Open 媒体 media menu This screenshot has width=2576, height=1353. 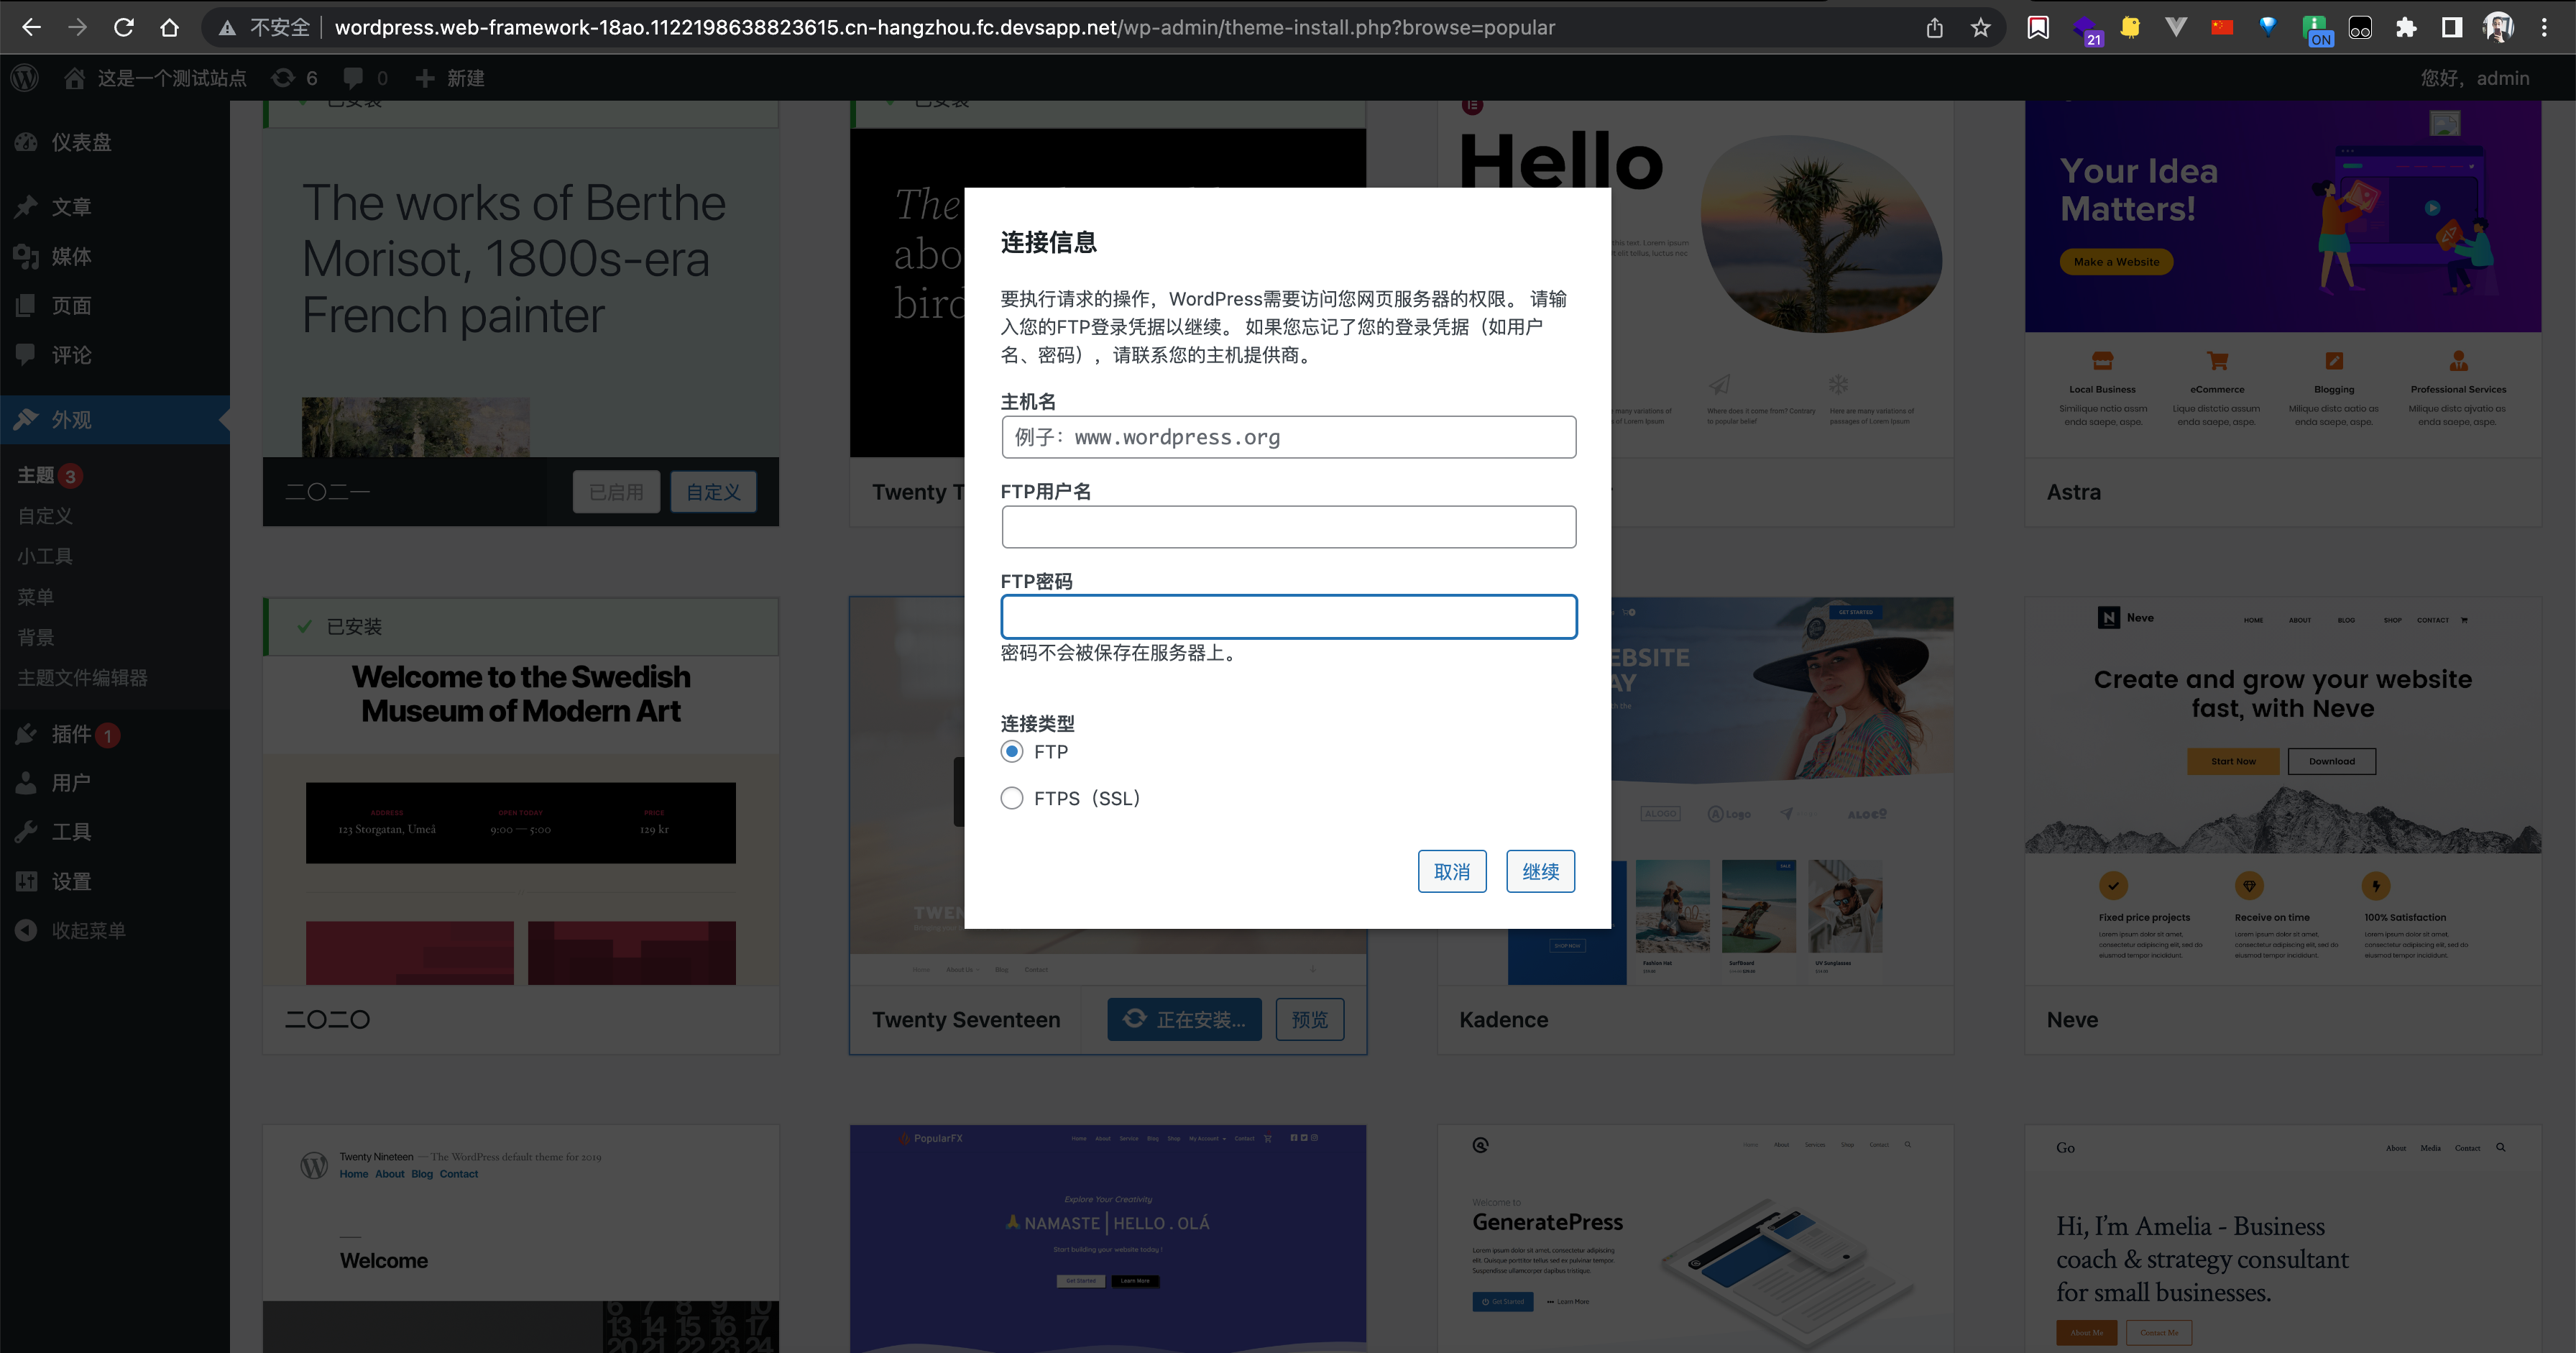[x=115, y=256]
